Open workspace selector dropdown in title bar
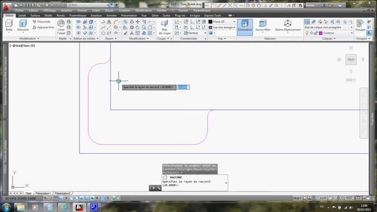 click(x=88, y=5)
